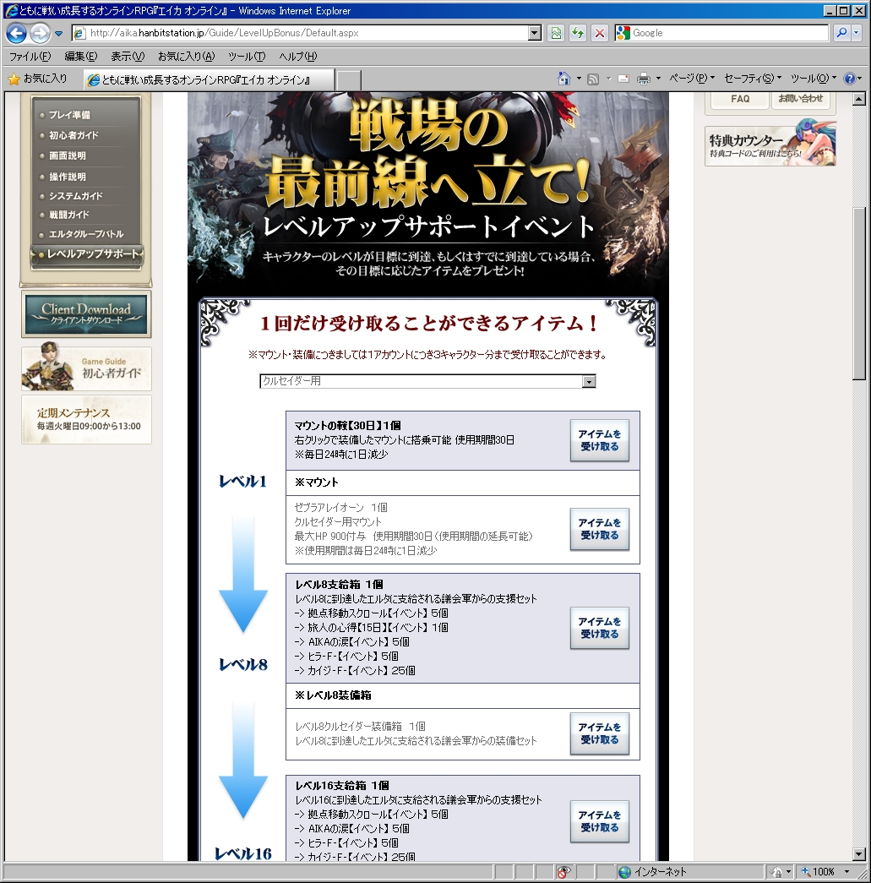
Task: Open the search provider dropdown arrow
Action: pyautogui.click(x=857, y=33)
